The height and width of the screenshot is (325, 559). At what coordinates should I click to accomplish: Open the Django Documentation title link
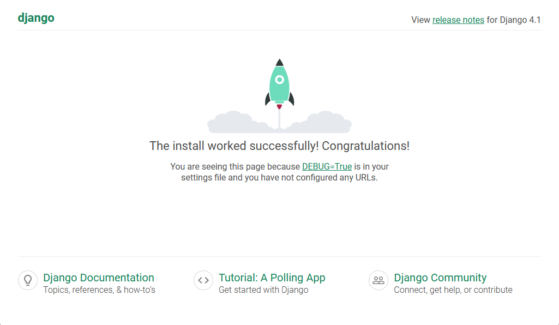[x=99, y=278]
